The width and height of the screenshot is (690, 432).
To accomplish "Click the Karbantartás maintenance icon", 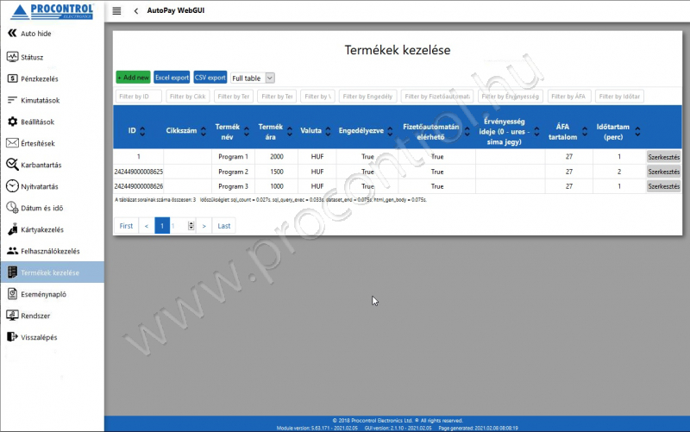I will 12,165.
